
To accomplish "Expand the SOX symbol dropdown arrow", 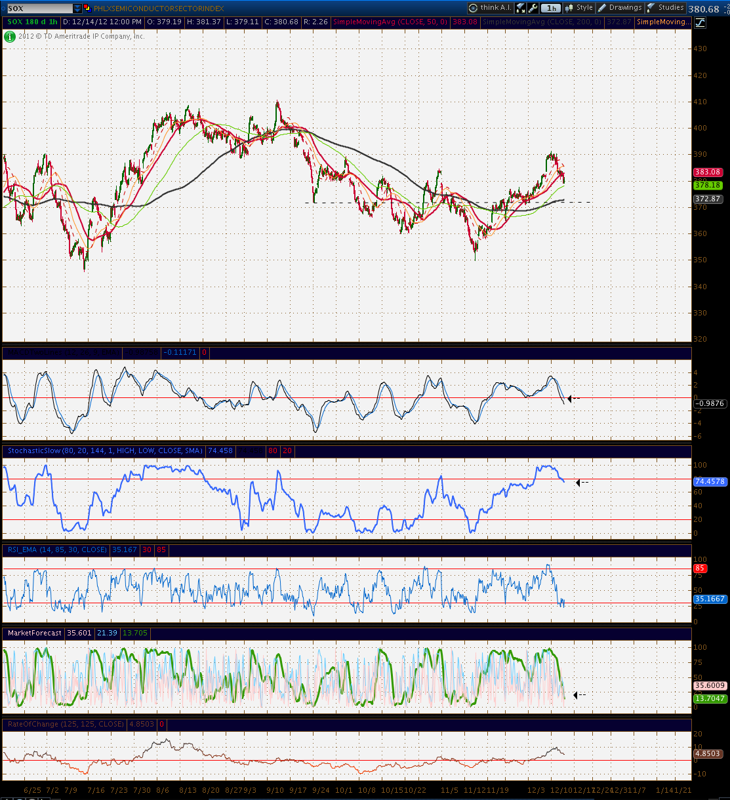I will pos(78,9).
